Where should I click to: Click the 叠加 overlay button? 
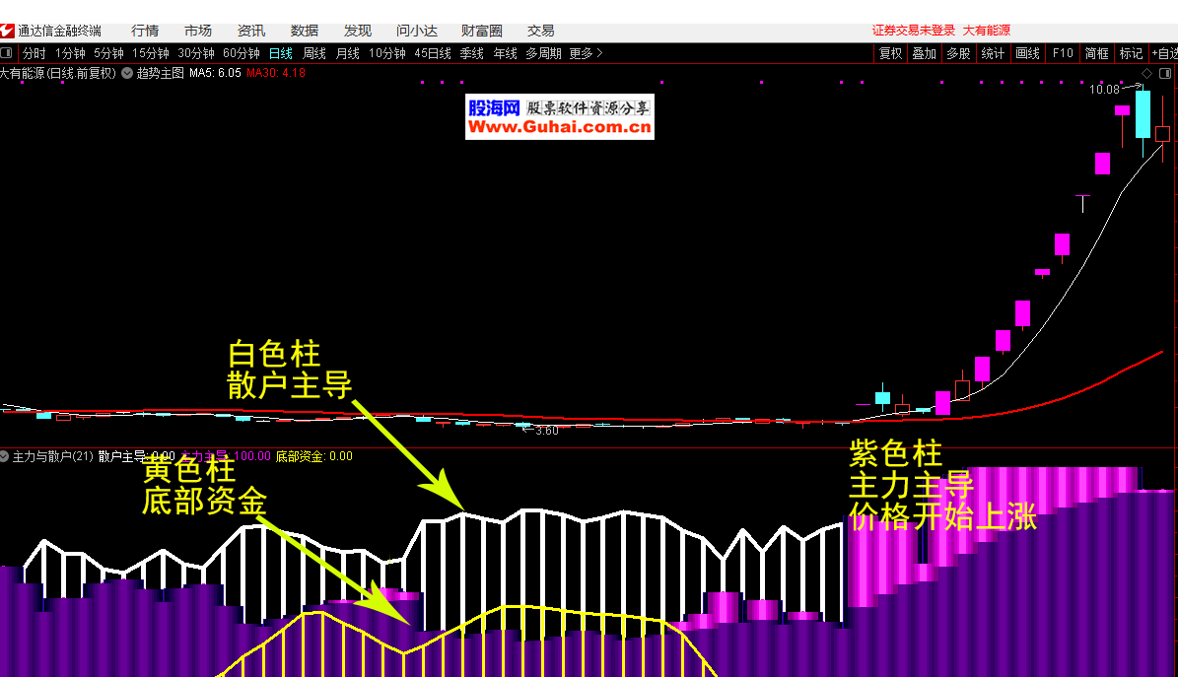(924, 53)
